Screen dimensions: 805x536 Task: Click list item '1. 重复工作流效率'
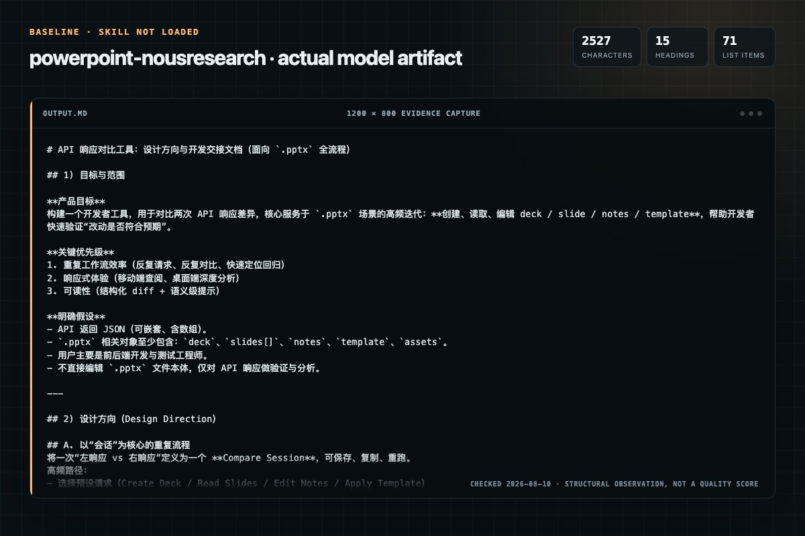[x=166, y=265]
